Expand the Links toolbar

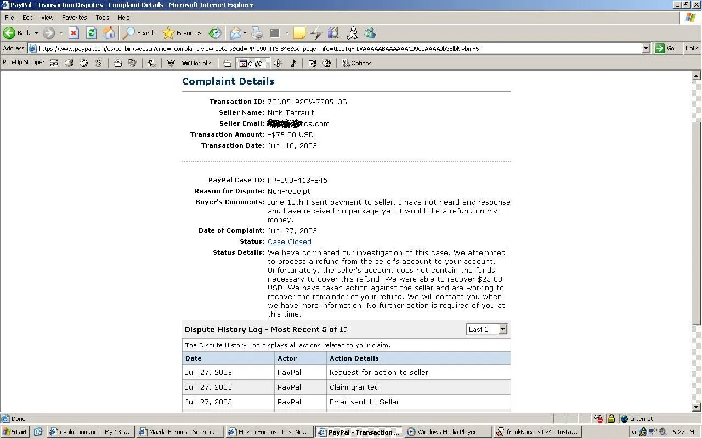(x=692, y=48)
